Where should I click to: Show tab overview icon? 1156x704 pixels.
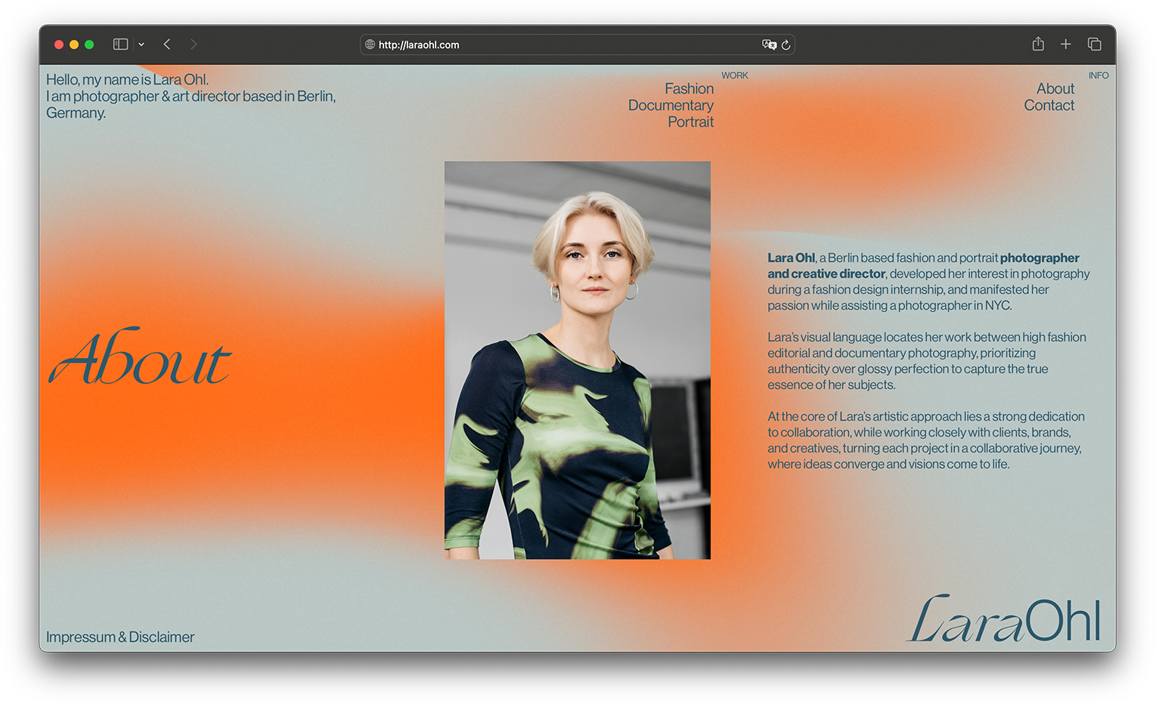[x=1094, y=45]
